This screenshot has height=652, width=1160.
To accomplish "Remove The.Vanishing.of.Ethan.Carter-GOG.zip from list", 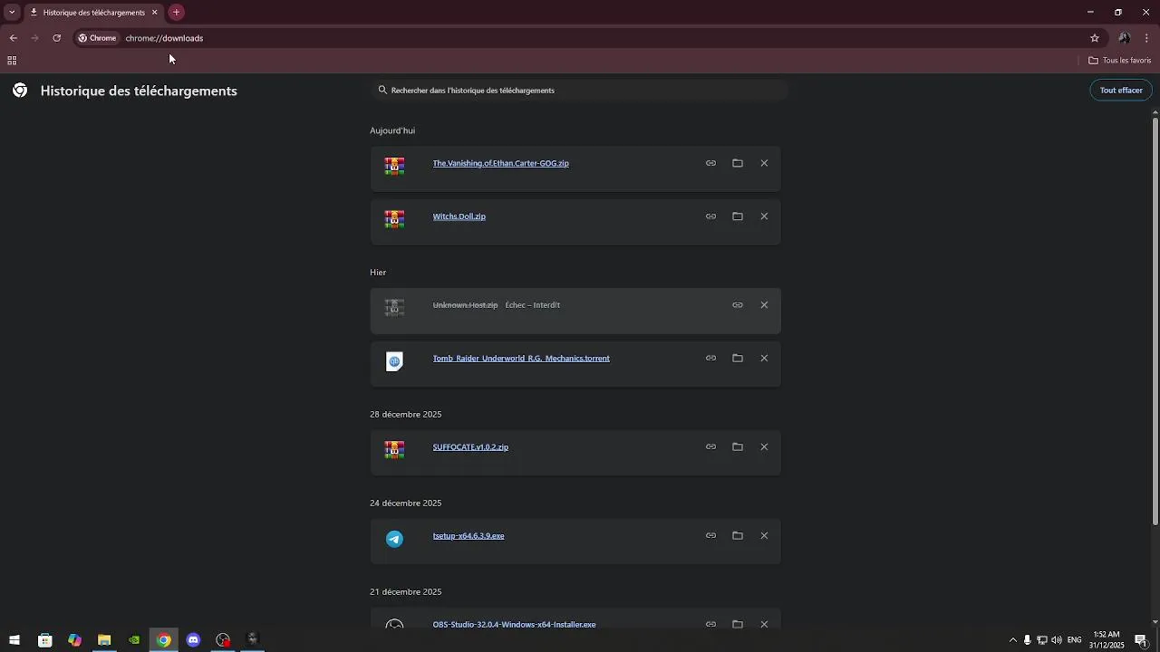I will coord(764,163).
